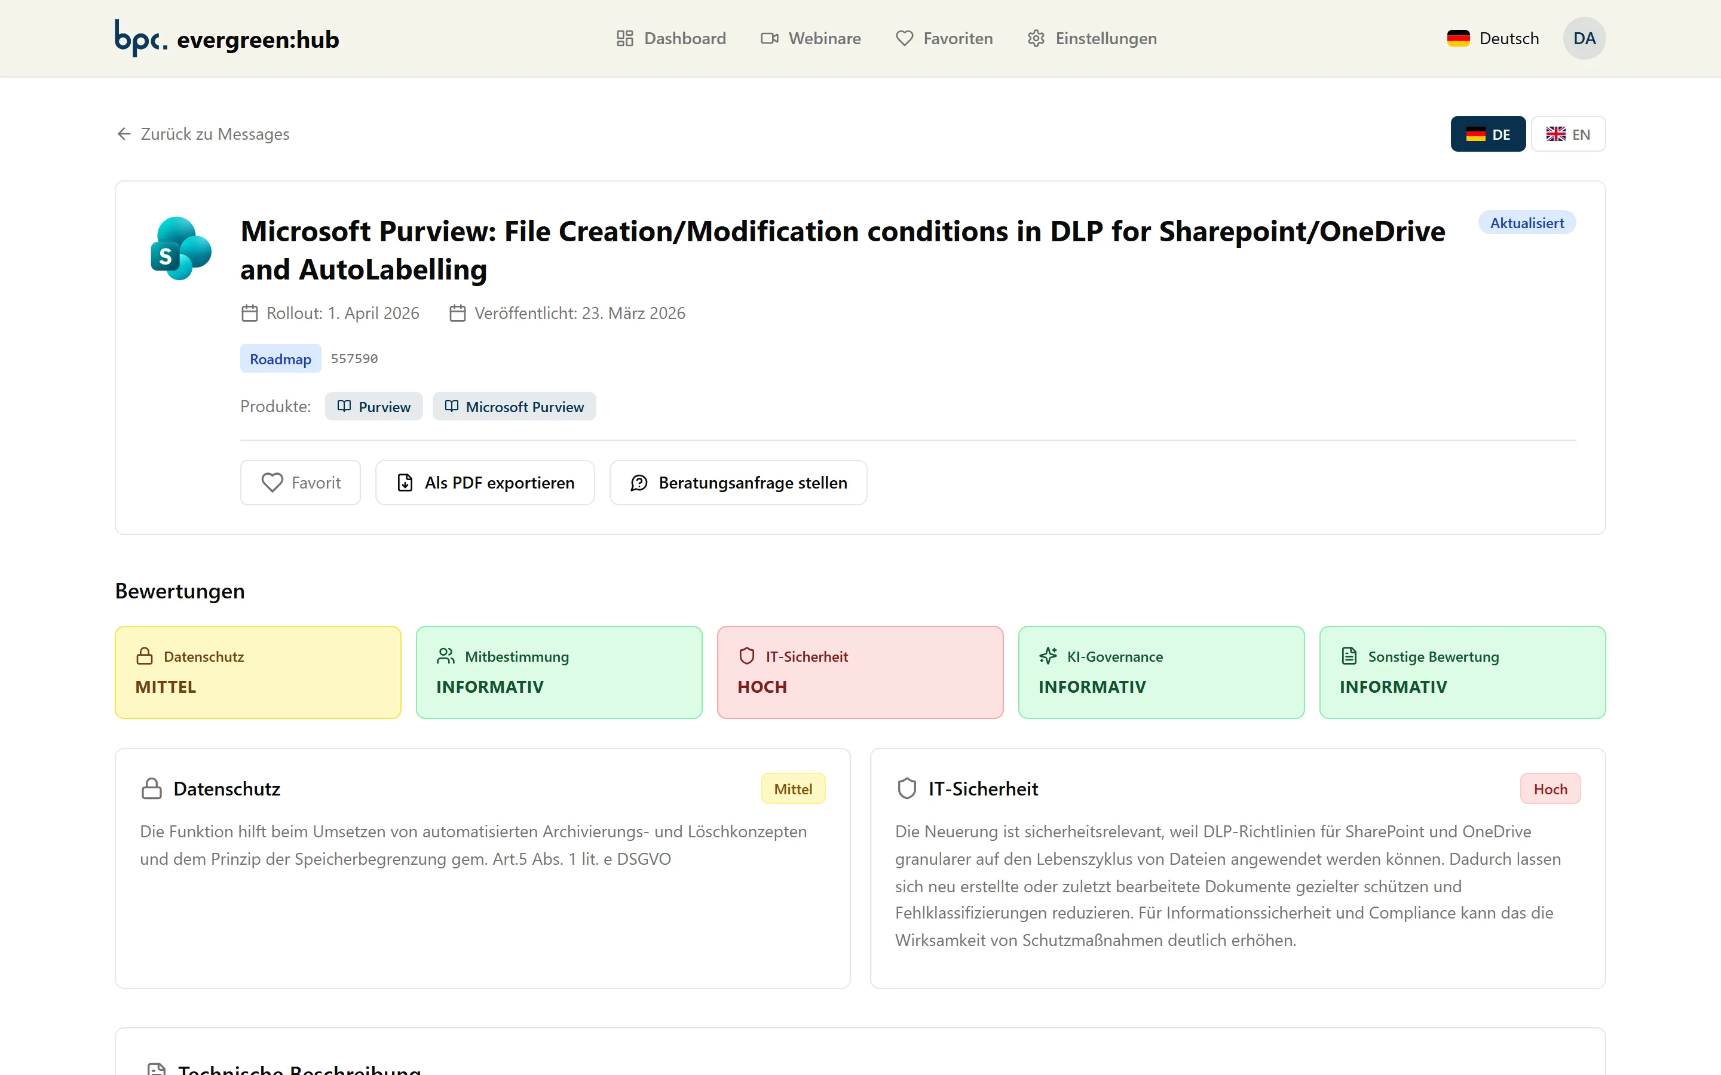Go back via Zurück zu Messages
The width and height of the screenshot is (1721, 1075).
[203, 134]
